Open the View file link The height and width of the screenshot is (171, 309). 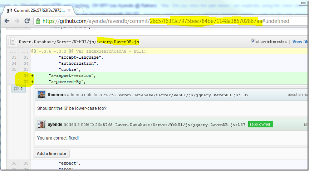(x=300, y=41)
